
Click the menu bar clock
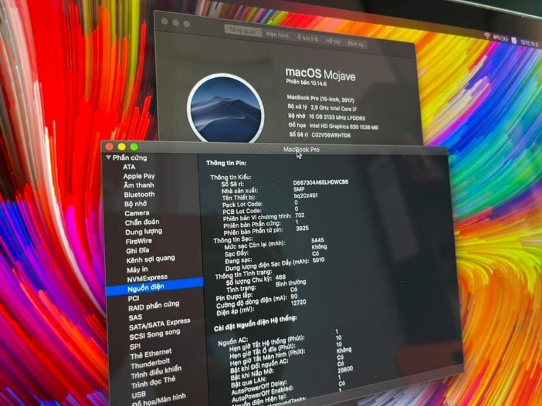pyautogui.click(x=529, y=43)
